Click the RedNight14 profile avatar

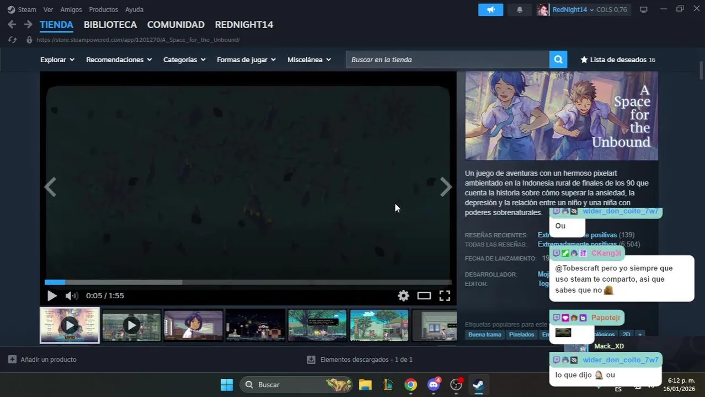[543, 9]
